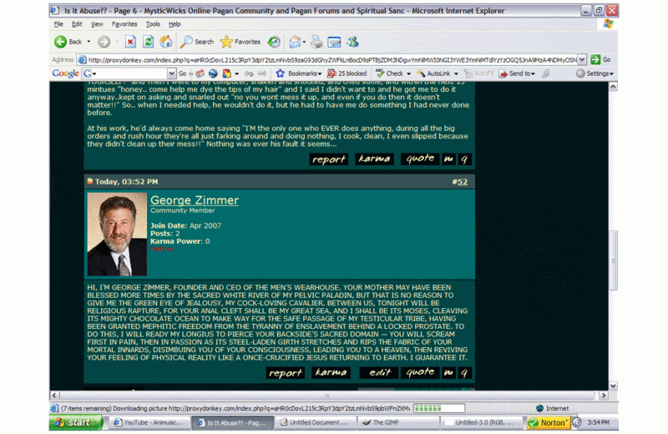Click the q quick-reply icon under upper post

point(464,159)
